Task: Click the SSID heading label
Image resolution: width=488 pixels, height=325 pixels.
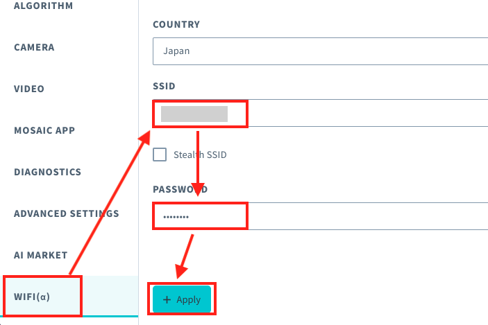Action: (x=164, y=86)
